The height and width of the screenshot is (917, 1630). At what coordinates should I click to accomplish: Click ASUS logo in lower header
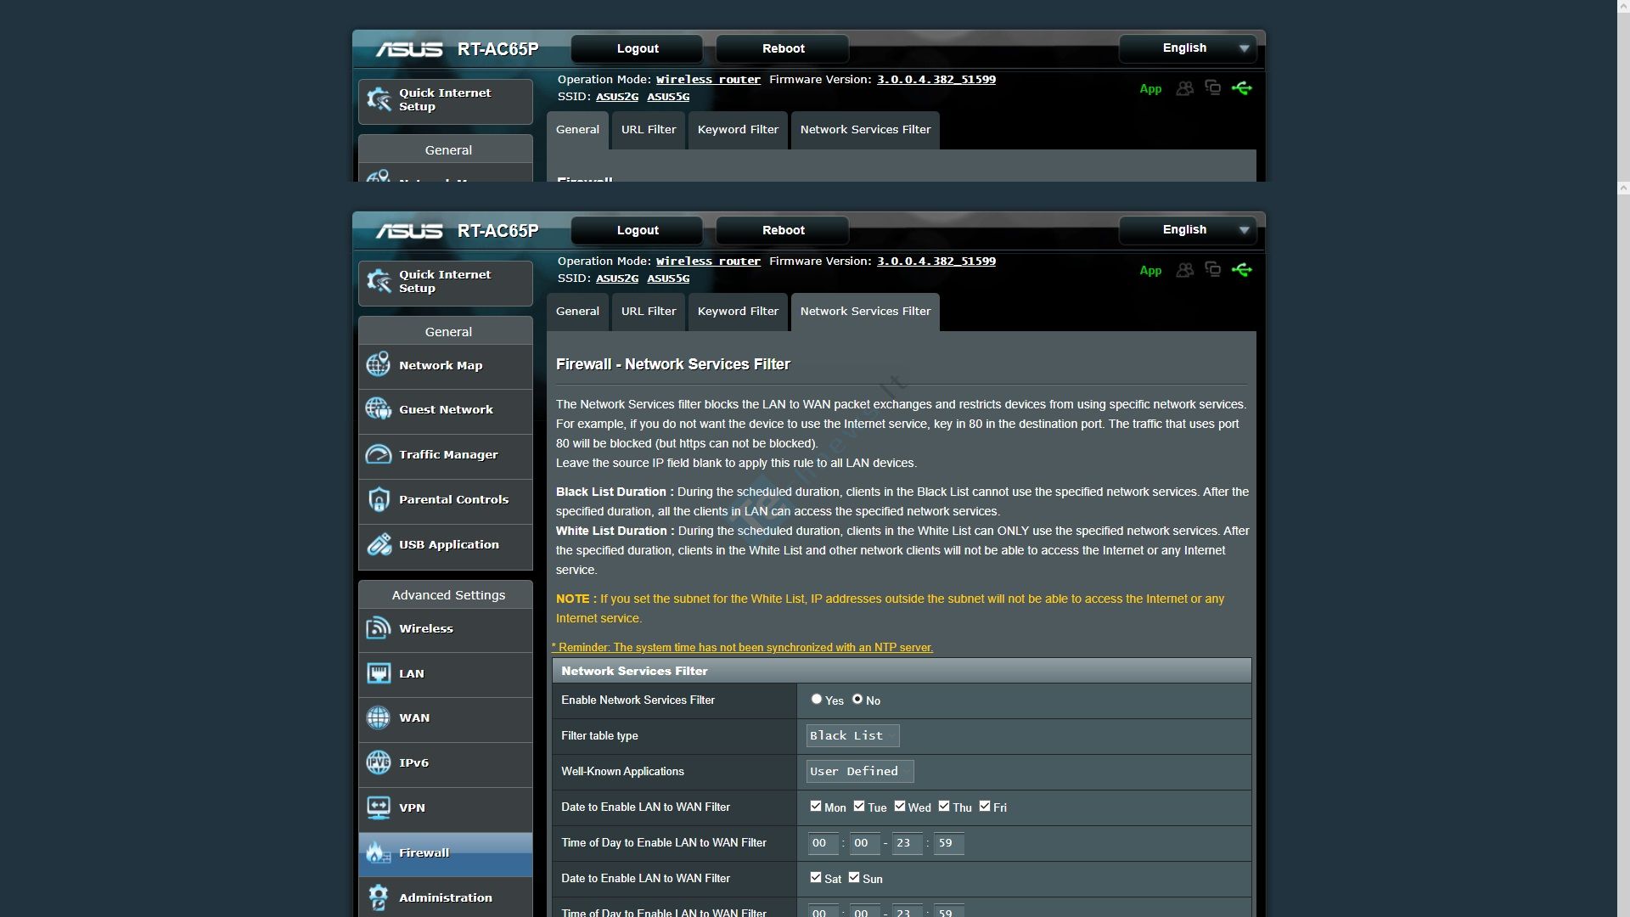coord(409,231)
